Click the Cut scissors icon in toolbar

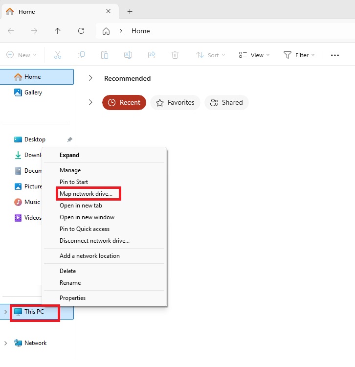point(58,55)
